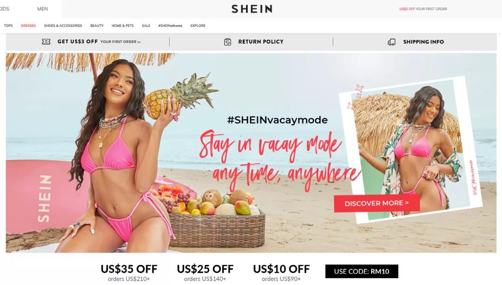Click the return policy clipboard icon
Screen dimensions: 502x285
pos(227,42)
